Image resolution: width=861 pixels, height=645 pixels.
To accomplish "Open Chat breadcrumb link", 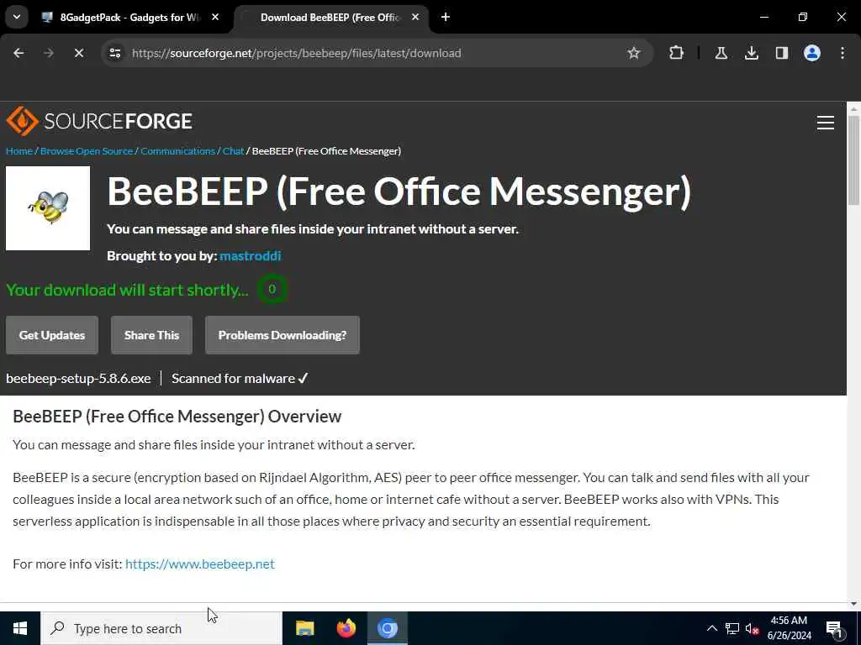I will tap(233, 151).
